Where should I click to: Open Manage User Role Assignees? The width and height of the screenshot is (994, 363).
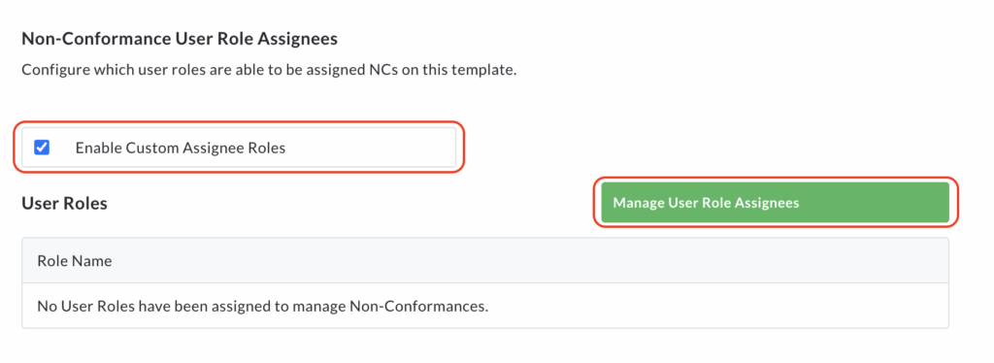pyautogui.click(x=775, y=203)
